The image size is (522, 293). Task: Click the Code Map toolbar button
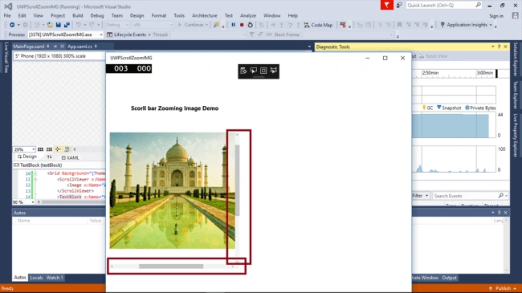coord(318,25)
